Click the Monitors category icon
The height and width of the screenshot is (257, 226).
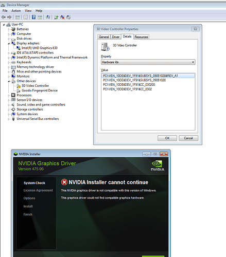coord(13,76)
